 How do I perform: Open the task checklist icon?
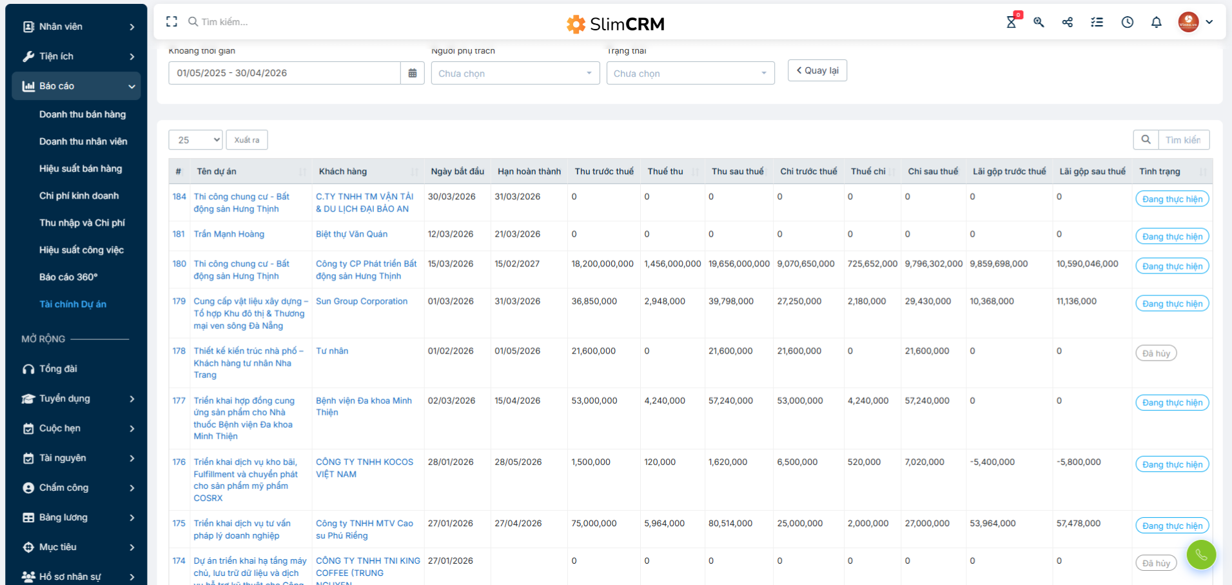pos(1097,23)
